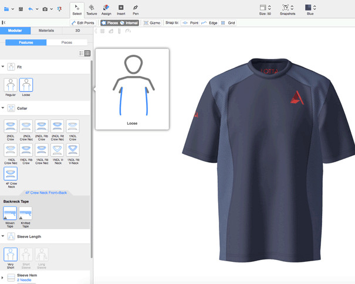Enable Snap to Point
Screen dimensions: 355x284
(190, 23)
